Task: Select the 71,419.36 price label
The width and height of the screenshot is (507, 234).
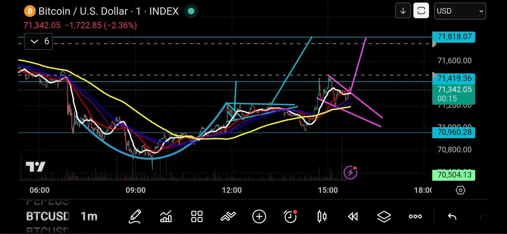Action: (x=454, y=78)
